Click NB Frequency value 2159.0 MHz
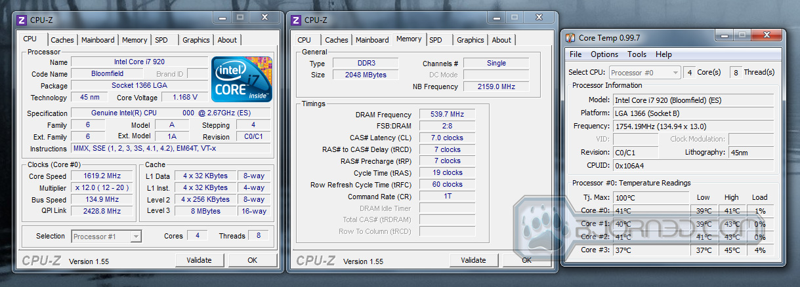800x287 pixels. (497, 86)
